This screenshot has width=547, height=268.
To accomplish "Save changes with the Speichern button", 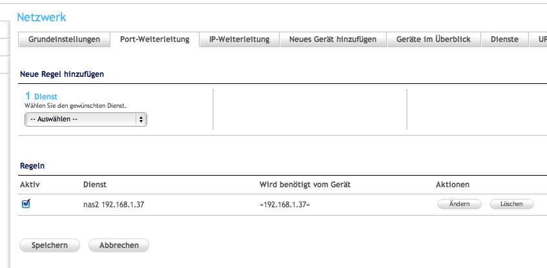I will coord(50,245).
